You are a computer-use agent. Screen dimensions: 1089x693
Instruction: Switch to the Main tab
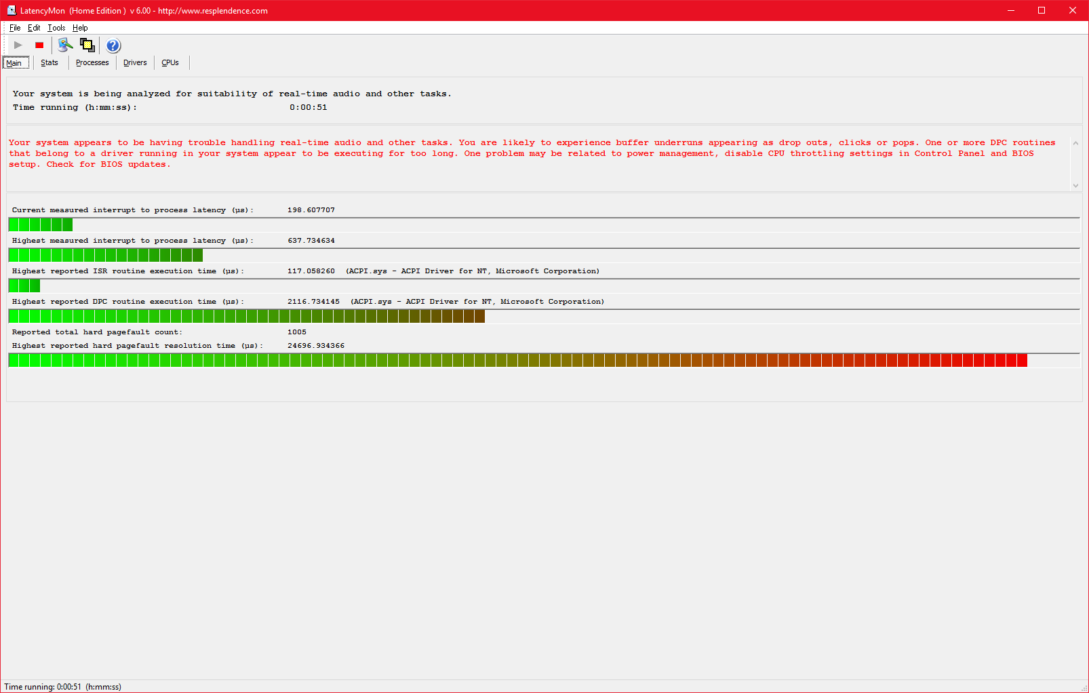click(15, 63)
